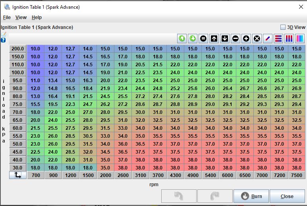The height and width of the screenshot is (206, 307).
Task: Click the axis swap arrow button at bottom-left
Action: point(17,175)
